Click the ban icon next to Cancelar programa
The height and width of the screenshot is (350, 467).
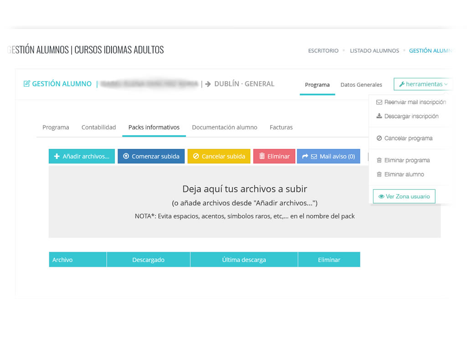pos(379,139)
